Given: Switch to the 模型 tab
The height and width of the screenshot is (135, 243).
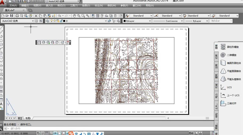Looking at the screenshot, I should point(20,118).
